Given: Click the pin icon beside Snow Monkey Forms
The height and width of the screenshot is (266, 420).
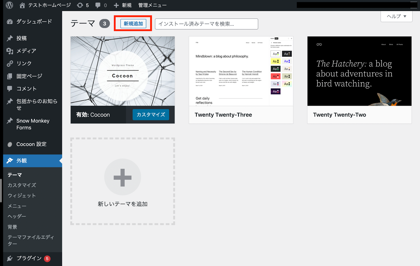Looking at the screenshot, I should (x=10, y=121).
